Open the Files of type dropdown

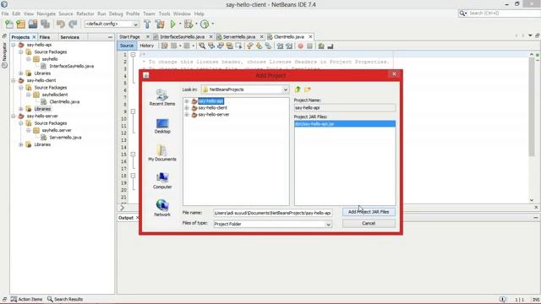[328, 224]
